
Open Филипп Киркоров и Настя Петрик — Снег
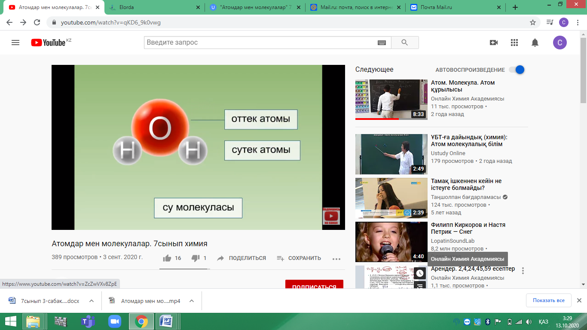468,228
